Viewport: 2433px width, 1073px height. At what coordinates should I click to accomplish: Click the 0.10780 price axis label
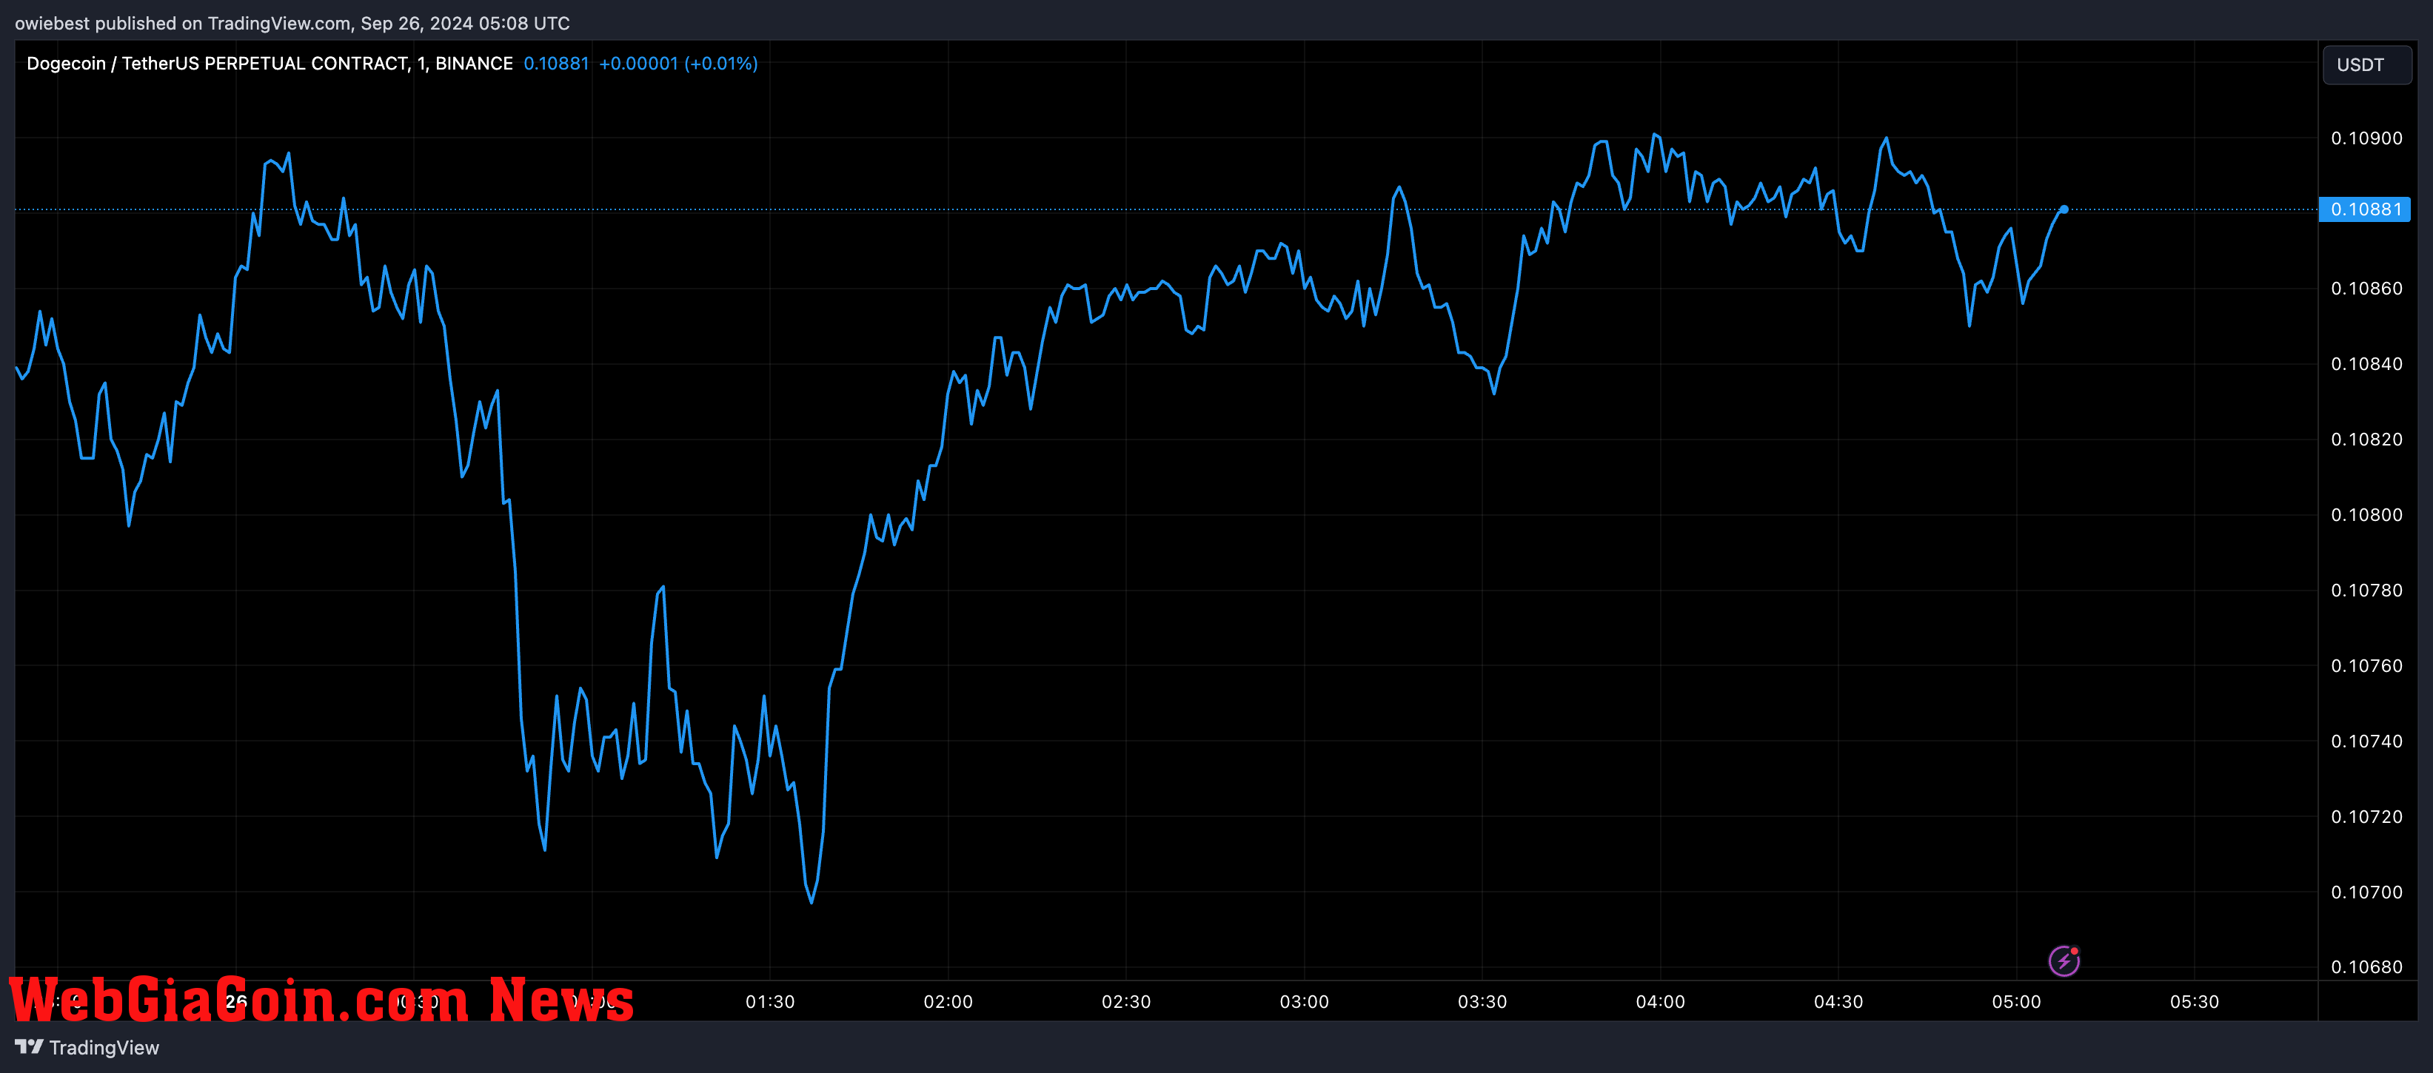click(2366, 591)
